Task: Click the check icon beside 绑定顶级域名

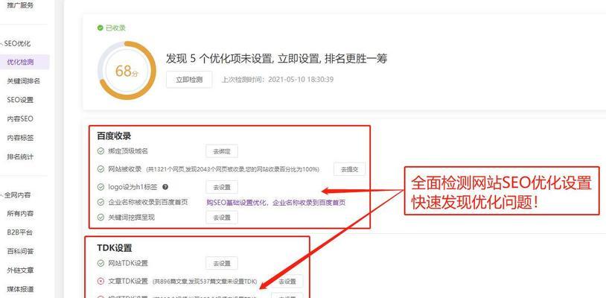Action: [101, 150]
